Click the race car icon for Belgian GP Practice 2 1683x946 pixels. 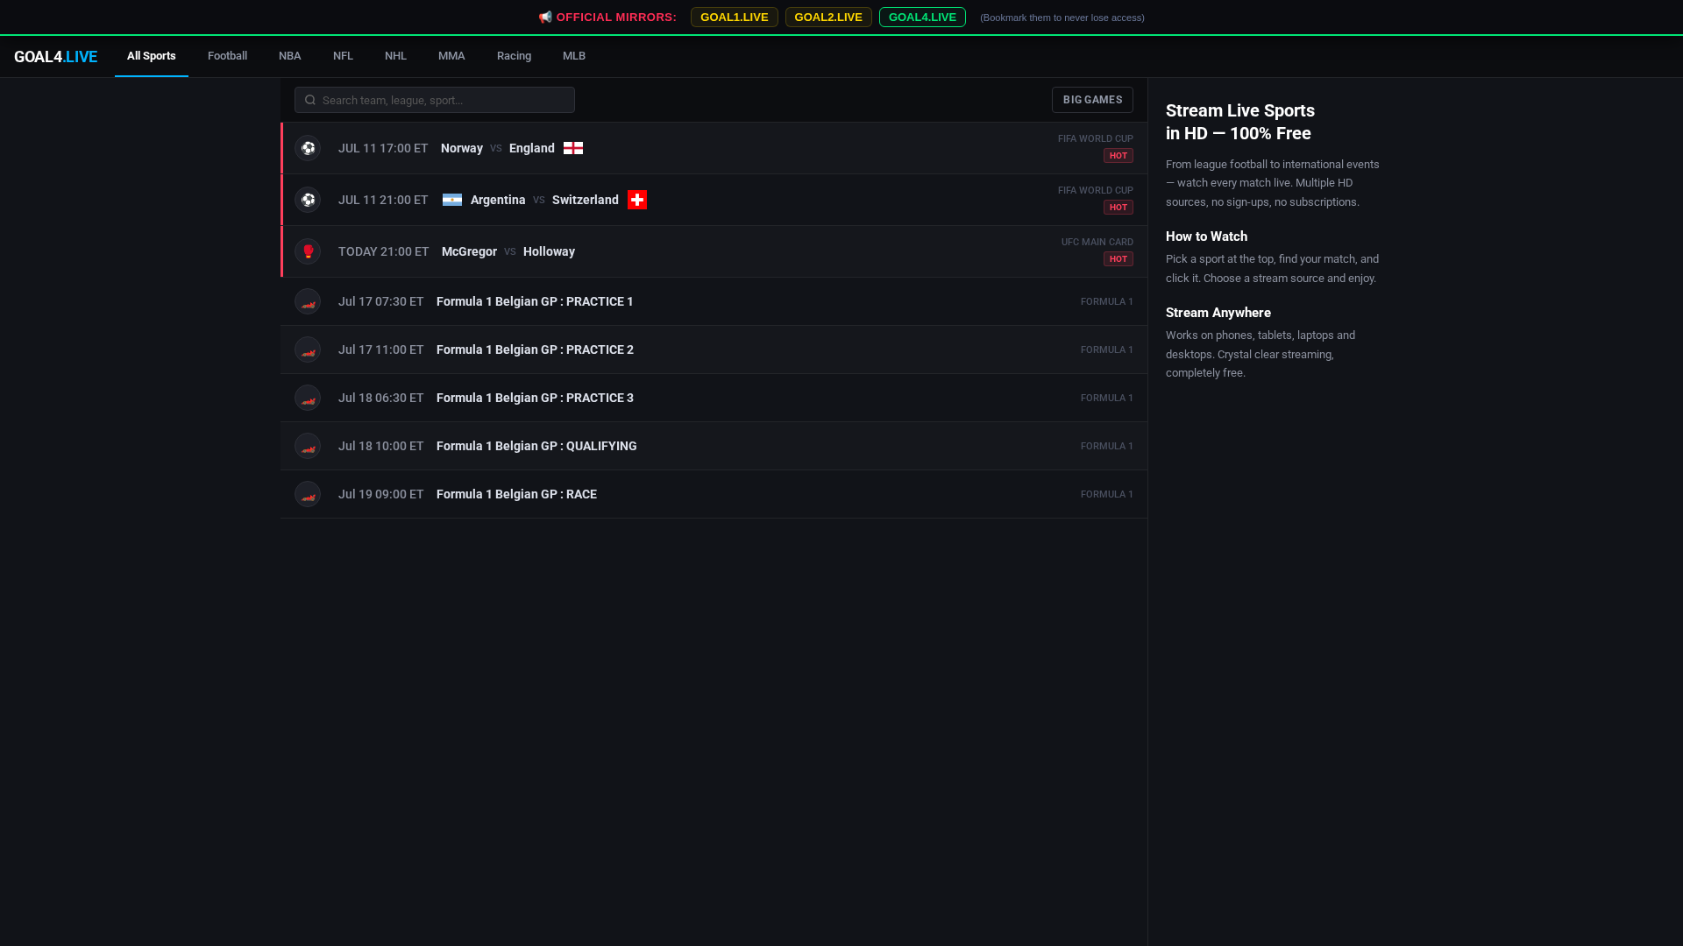pyautogui.click(x=308, y=349)
